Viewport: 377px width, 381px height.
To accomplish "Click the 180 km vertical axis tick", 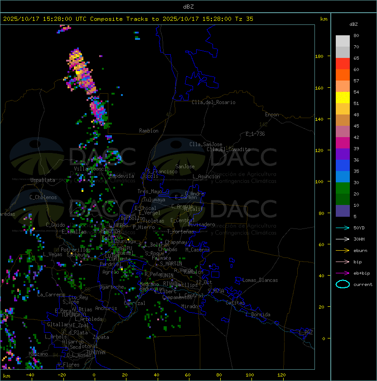I will click(x=319, y=56).
